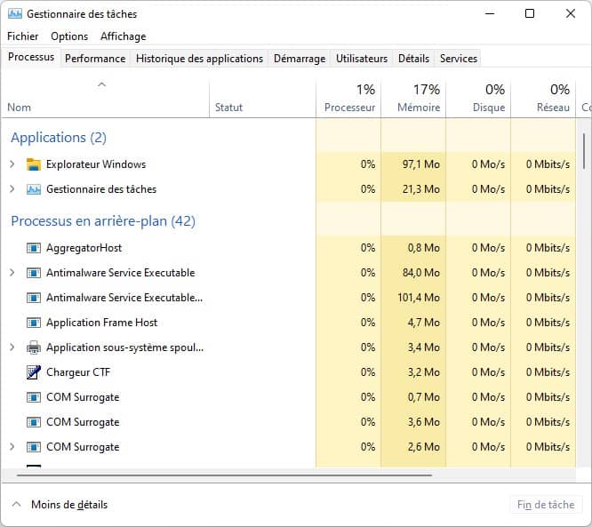592x527 pixels.
Task: Minimize the Gestionnaire des tâches window
Action: (x=490, y=13)
